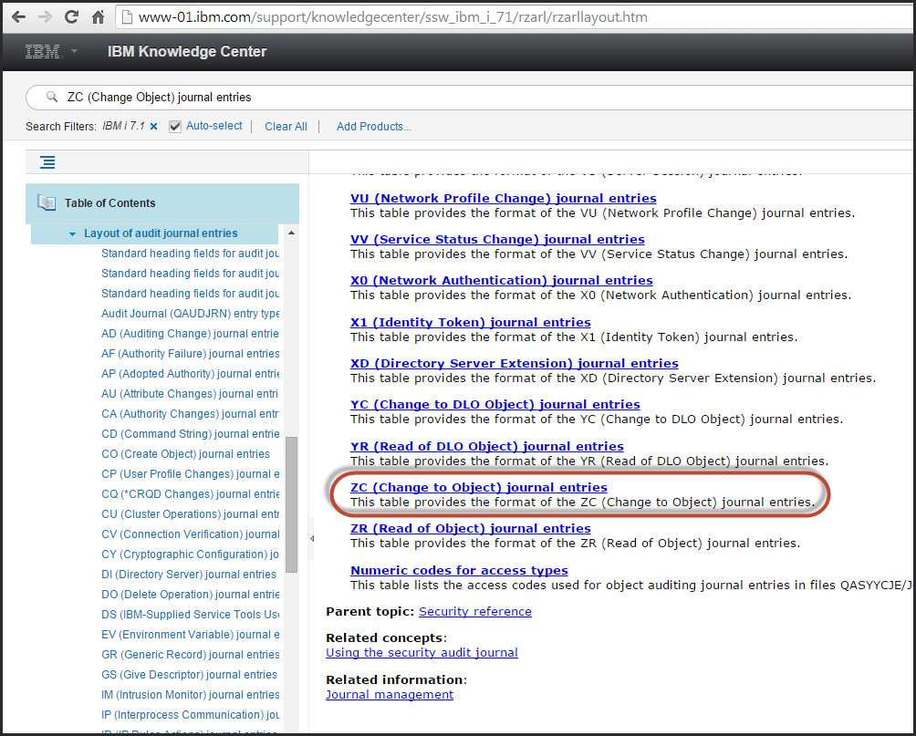Open IP (Interprocess Communication) journal entries
The height and width of the screenshot is (736, 916).
[x=190, y=714]
